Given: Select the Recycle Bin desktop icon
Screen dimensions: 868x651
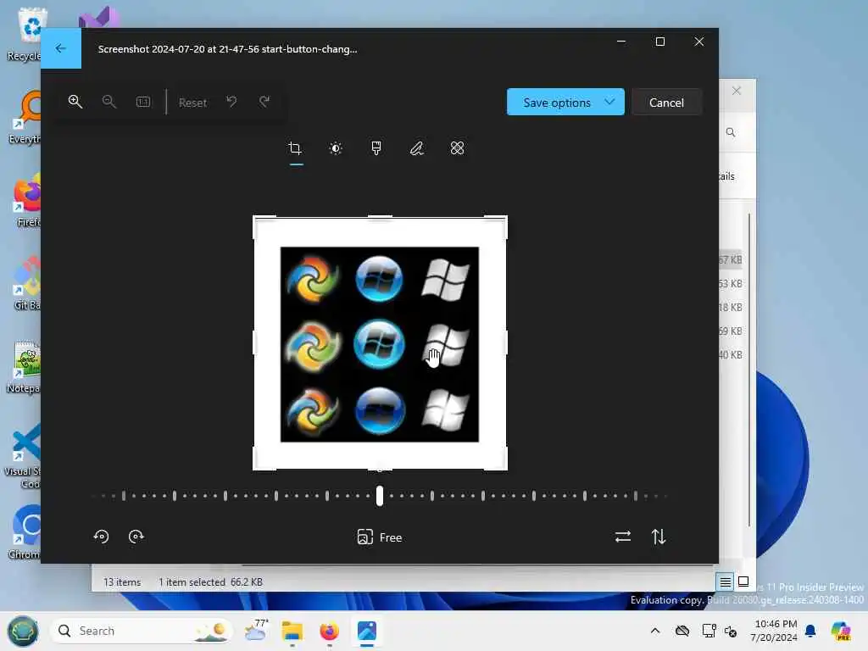Looking at the screenshot, I should [x=25, y=34].
